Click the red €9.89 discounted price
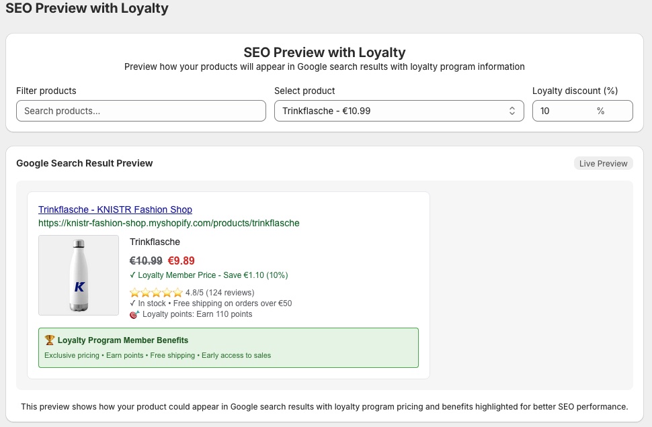Viewport: 652px width, 427px height. [181, 261]
